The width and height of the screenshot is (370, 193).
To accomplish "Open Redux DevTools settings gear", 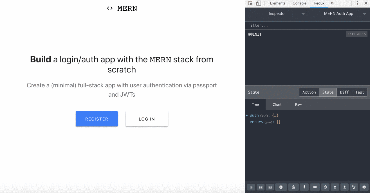I will [364, 187].
